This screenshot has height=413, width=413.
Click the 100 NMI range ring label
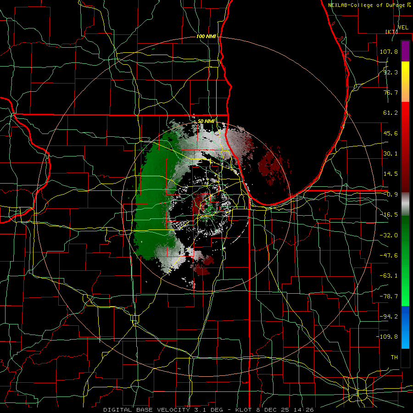[x=206, y=36]
